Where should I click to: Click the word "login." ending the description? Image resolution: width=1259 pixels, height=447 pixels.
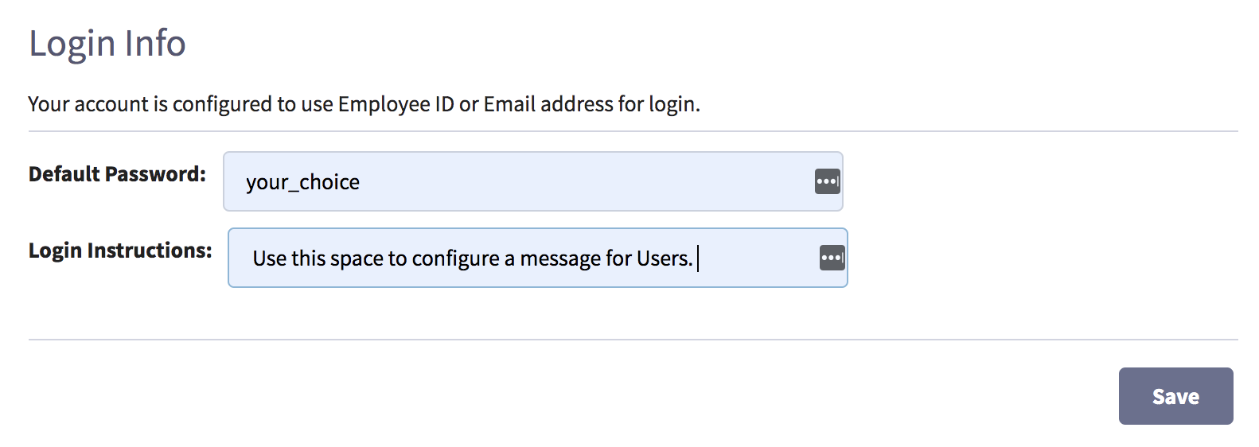674,105
